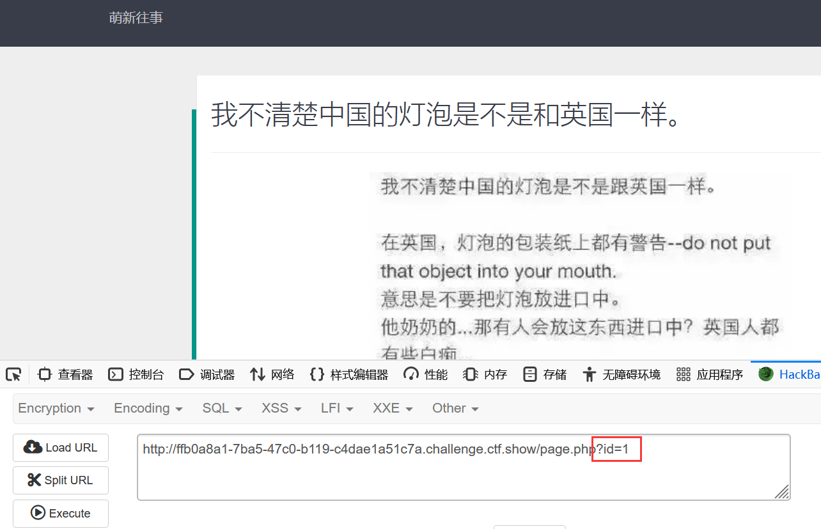Activate the element picker cursor icon
Image resolution: width=821 pixels, height=529 pixels.
pos(13,375)
